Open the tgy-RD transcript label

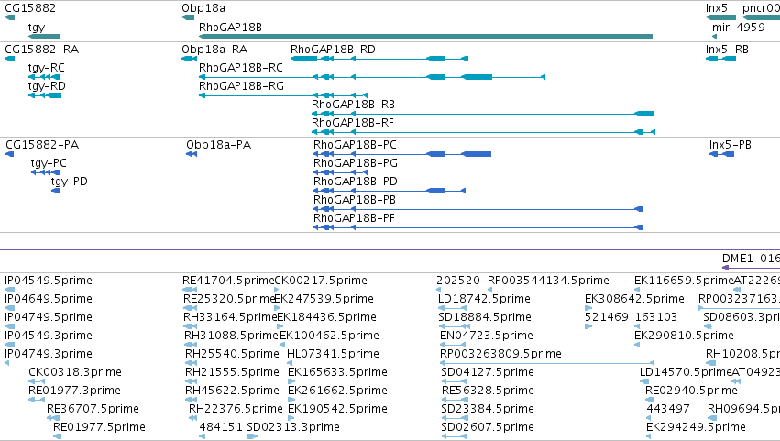[x=47, y=86]
